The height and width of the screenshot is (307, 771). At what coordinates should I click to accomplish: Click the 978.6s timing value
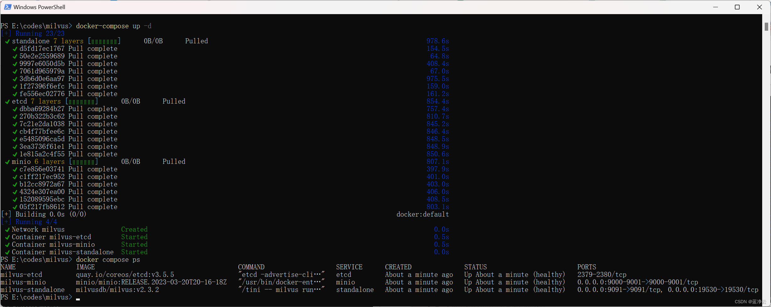[438, 41]
